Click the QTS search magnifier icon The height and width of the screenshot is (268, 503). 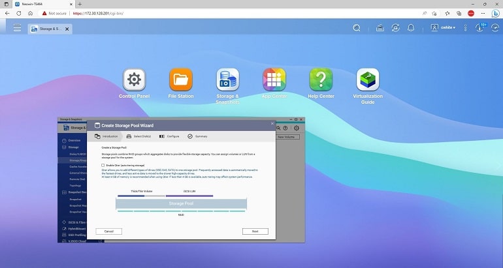coord(357,28)
